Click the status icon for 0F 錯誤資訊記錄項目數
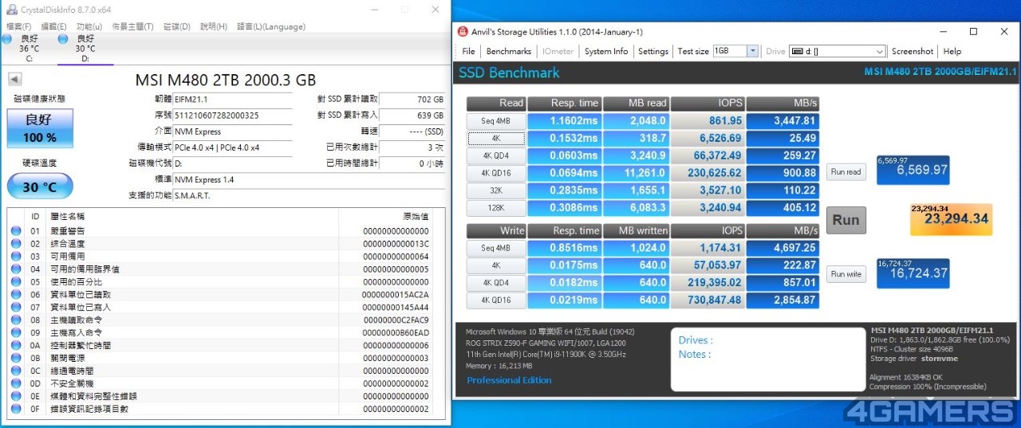 click(17, 409)
